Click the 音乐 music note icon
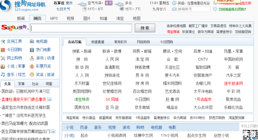The image size is (258, 140). coord(3,74)
